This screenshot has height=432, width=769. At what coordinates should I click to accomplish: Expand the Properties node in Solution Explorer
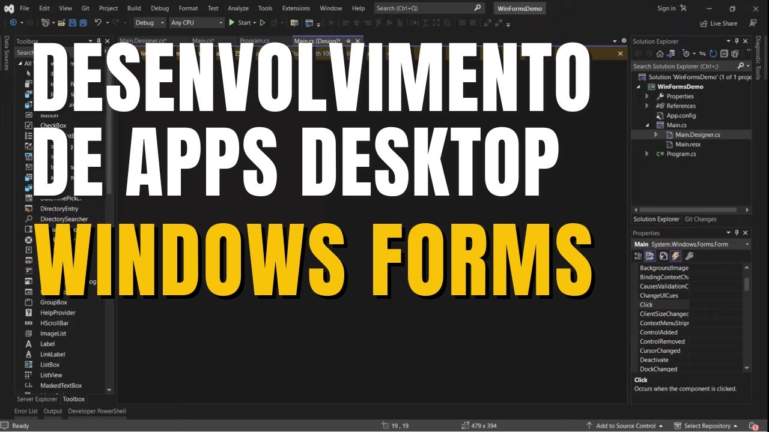click(647, 96)
